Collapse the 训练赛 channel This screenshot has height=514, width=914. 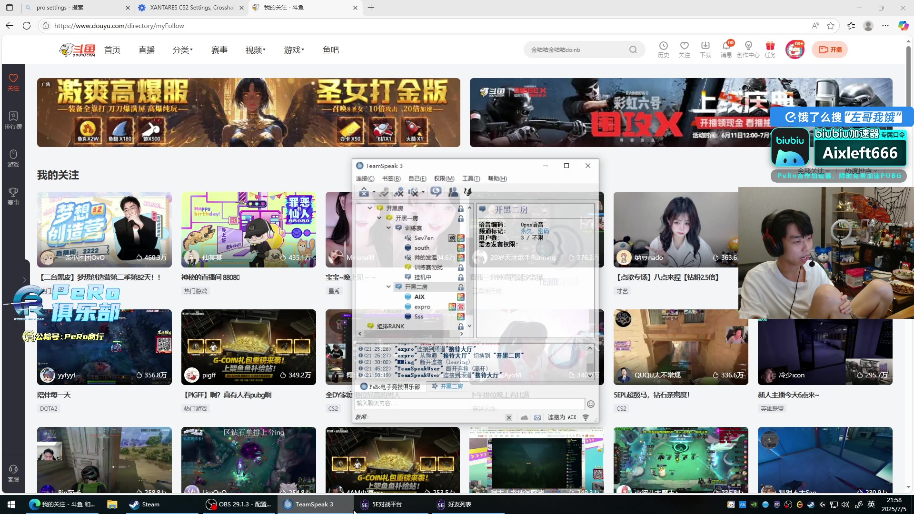(x=388, y=228)
